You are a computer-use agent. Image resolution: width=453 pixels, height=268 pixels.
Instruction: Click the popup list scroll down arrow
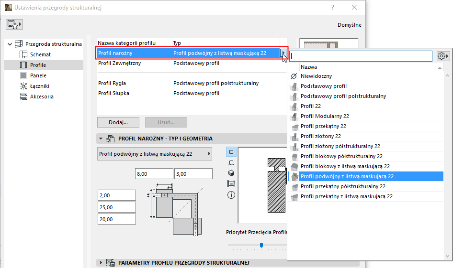tap(448, 256)
